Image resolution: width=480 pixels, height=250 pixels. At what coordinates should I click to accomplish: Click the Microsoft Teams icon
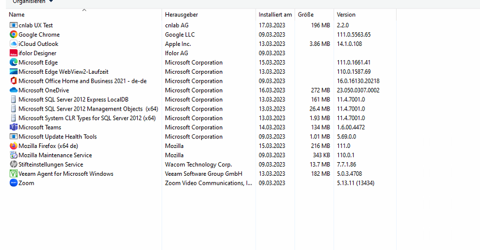pos(14,128)
